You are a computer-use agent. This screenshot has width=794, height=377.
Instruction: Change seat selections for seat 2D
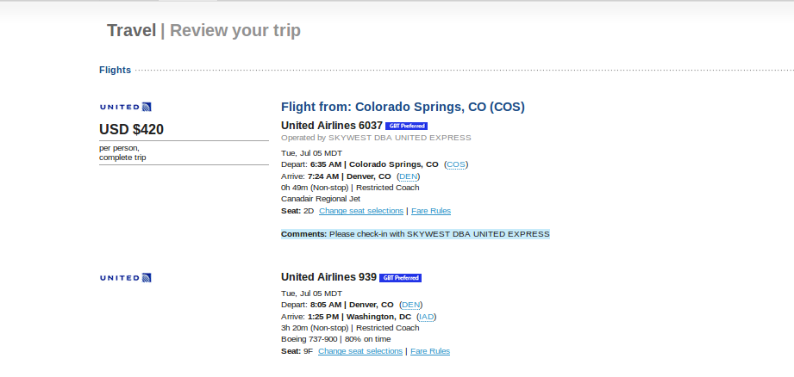360,211
